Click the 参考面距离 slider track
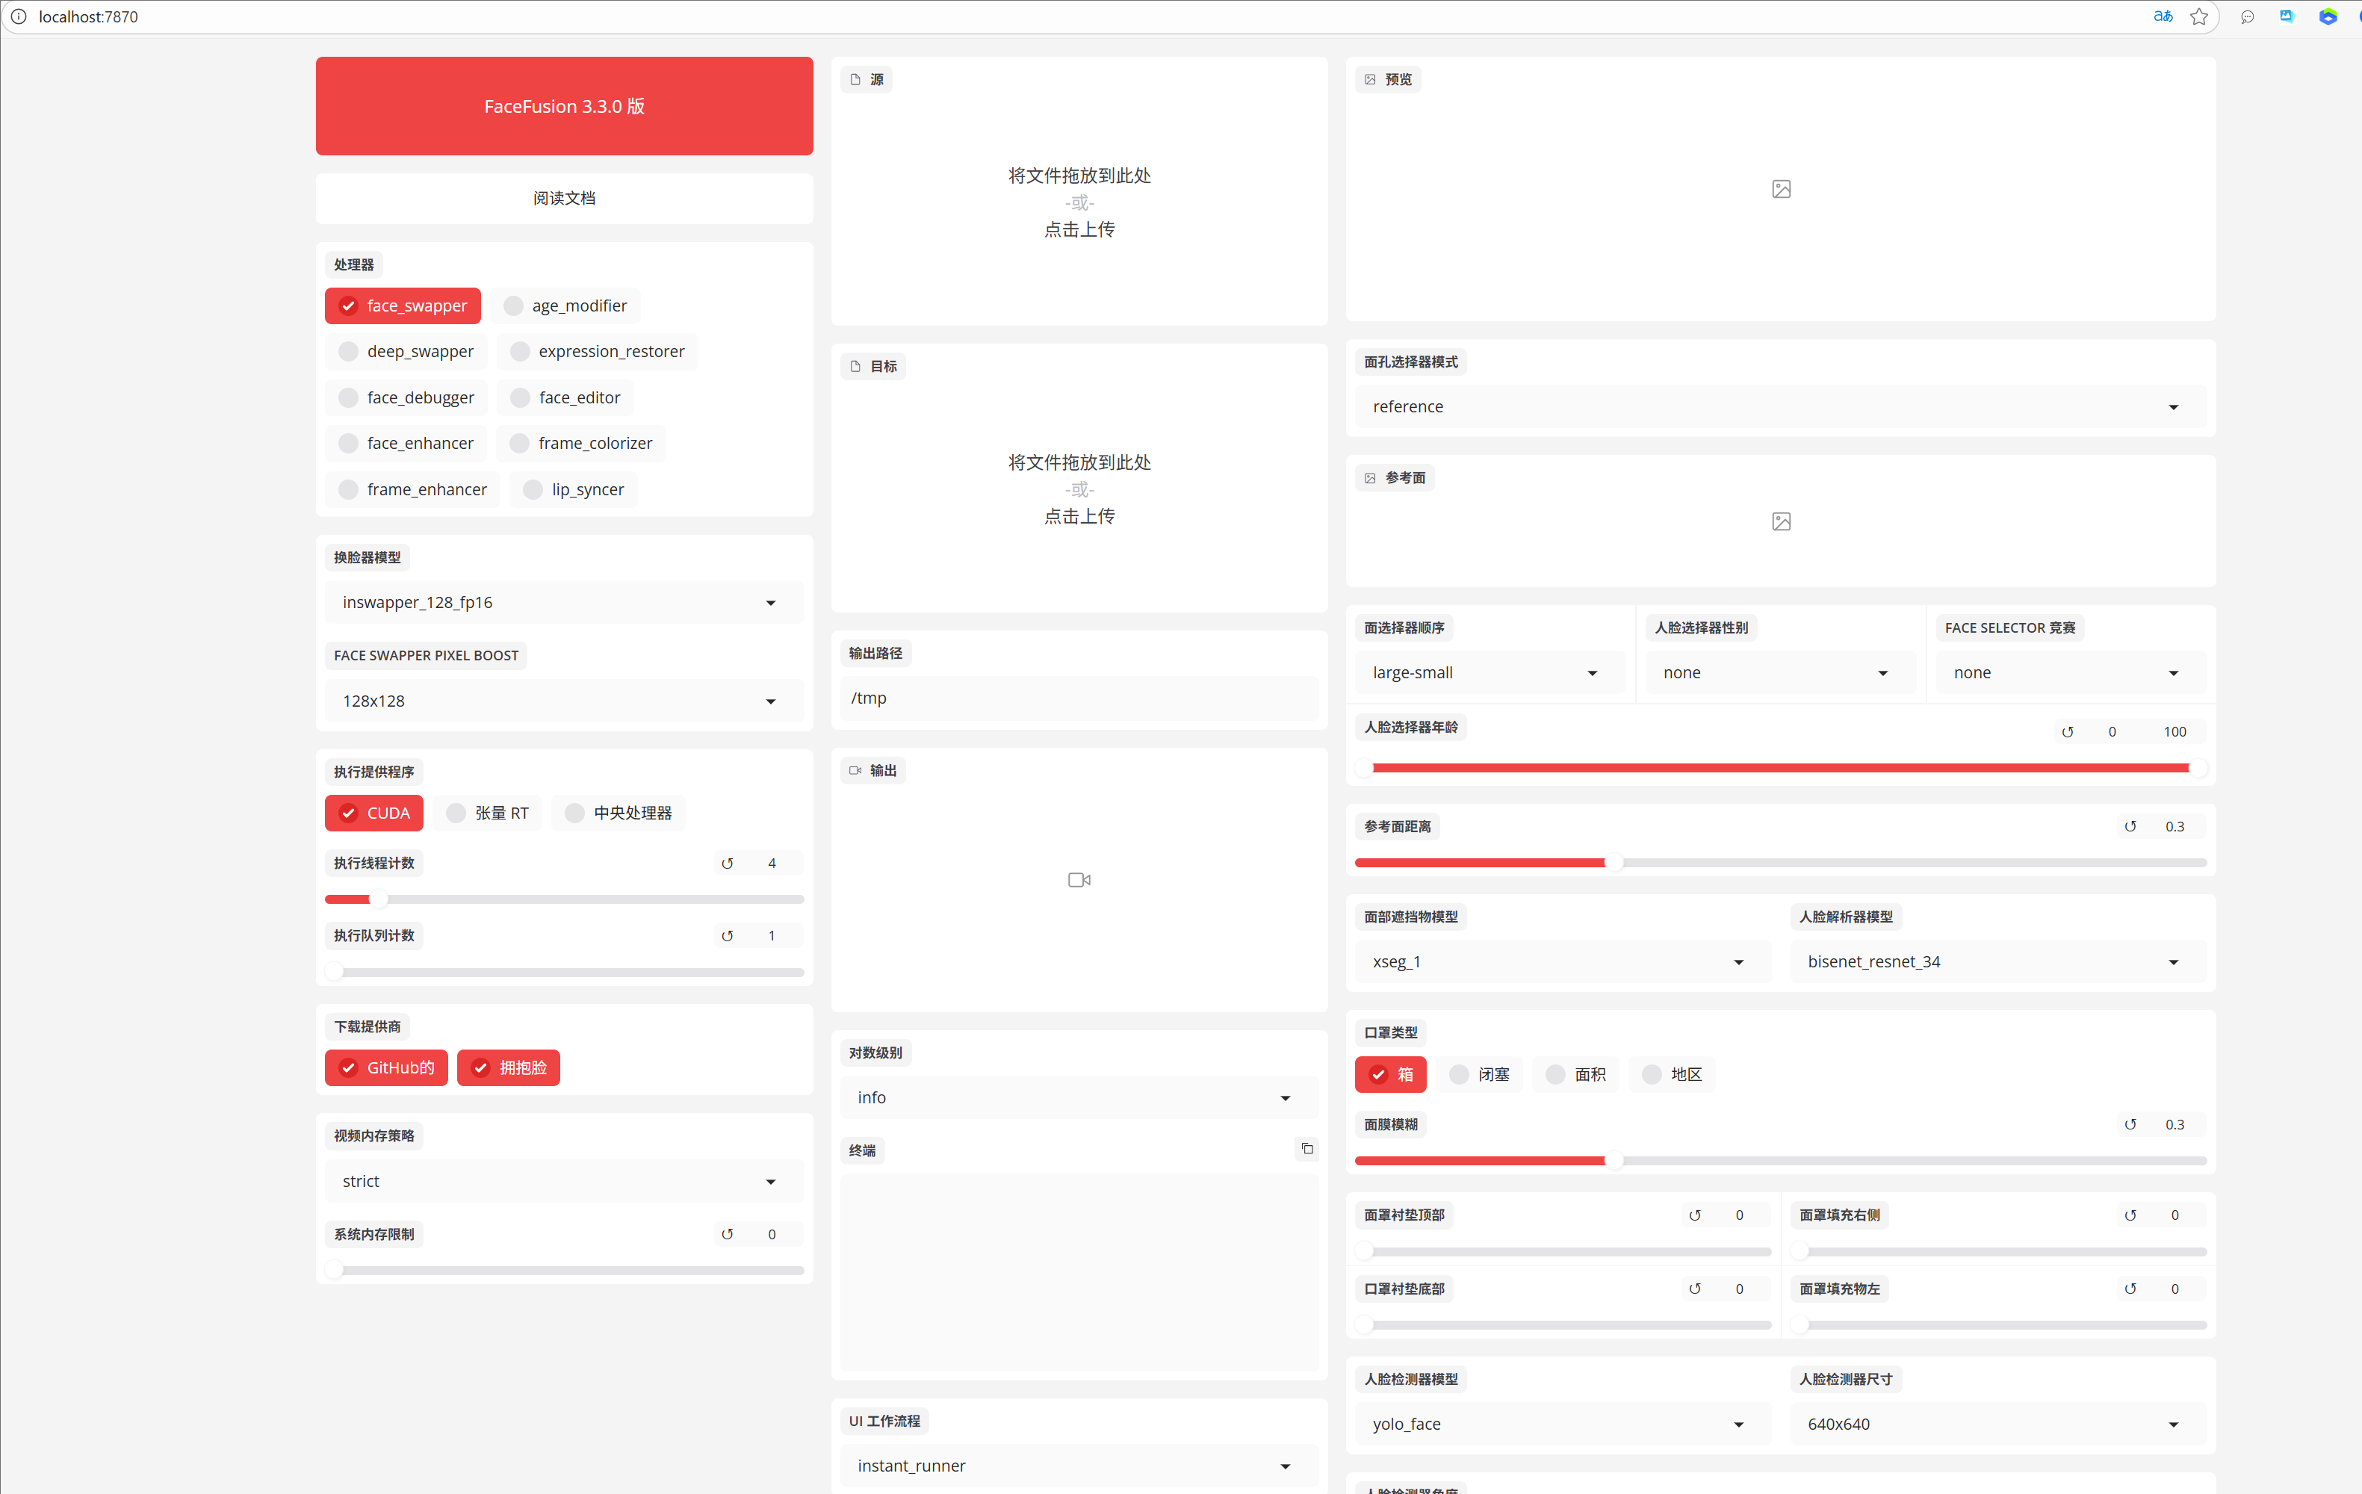The image size is (2362, 1494). pos(1780,864)
